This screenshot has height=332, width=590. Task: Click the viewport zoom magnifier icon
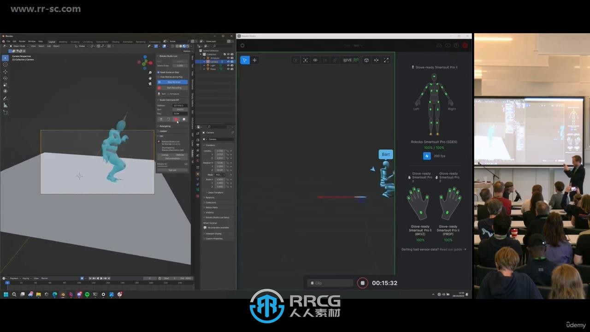tap(150, 73)
